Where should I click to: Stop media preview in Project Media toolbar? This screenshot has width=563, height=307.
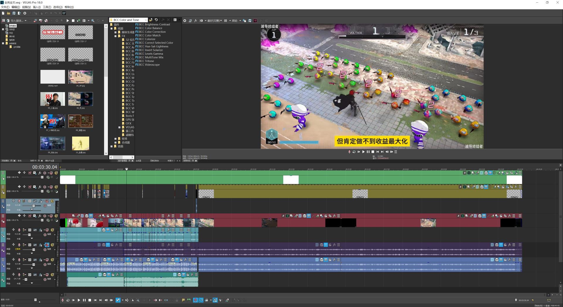(x=73, y=21)
